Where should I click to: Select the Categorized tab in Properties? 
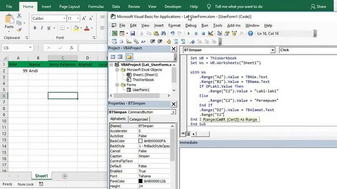pos(138,119)
